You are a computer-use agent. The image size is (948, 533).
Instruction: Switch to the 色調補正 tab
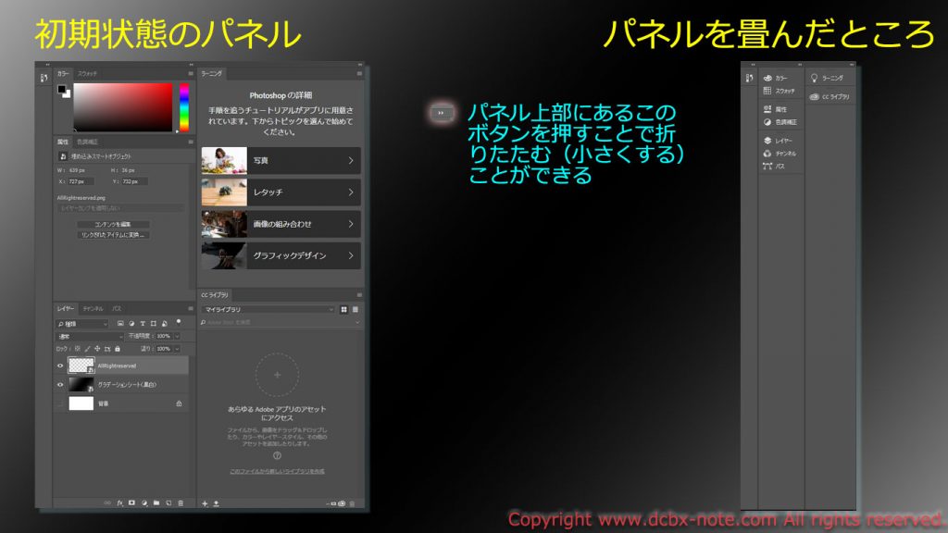88,142
